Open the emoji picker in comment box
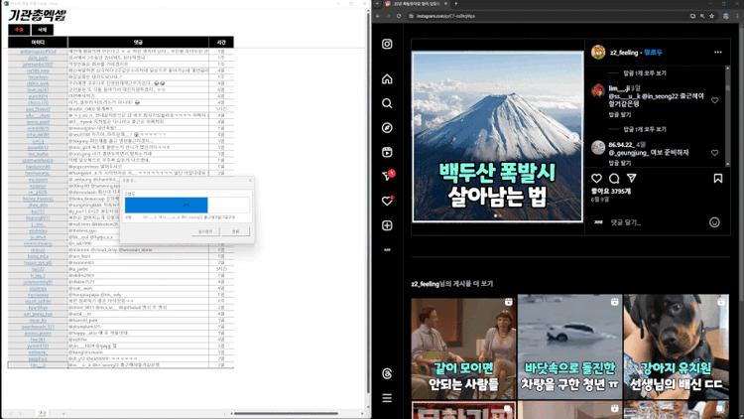 pos(714,222)
